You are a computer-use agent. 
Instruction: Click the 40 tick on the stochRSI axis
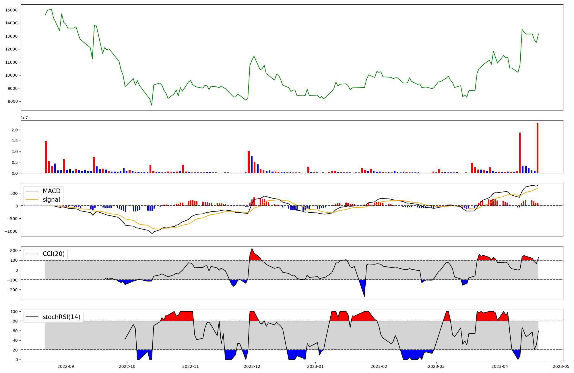click(15, 340)
